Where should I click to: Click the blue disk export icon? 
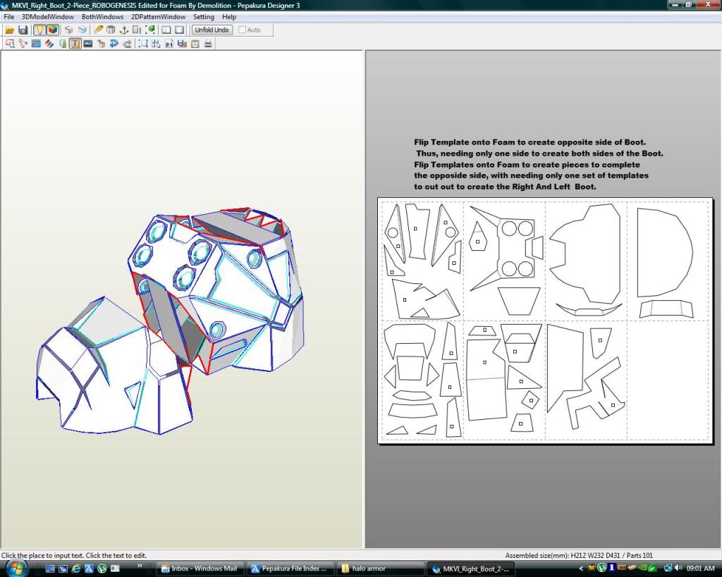point(183,44)
